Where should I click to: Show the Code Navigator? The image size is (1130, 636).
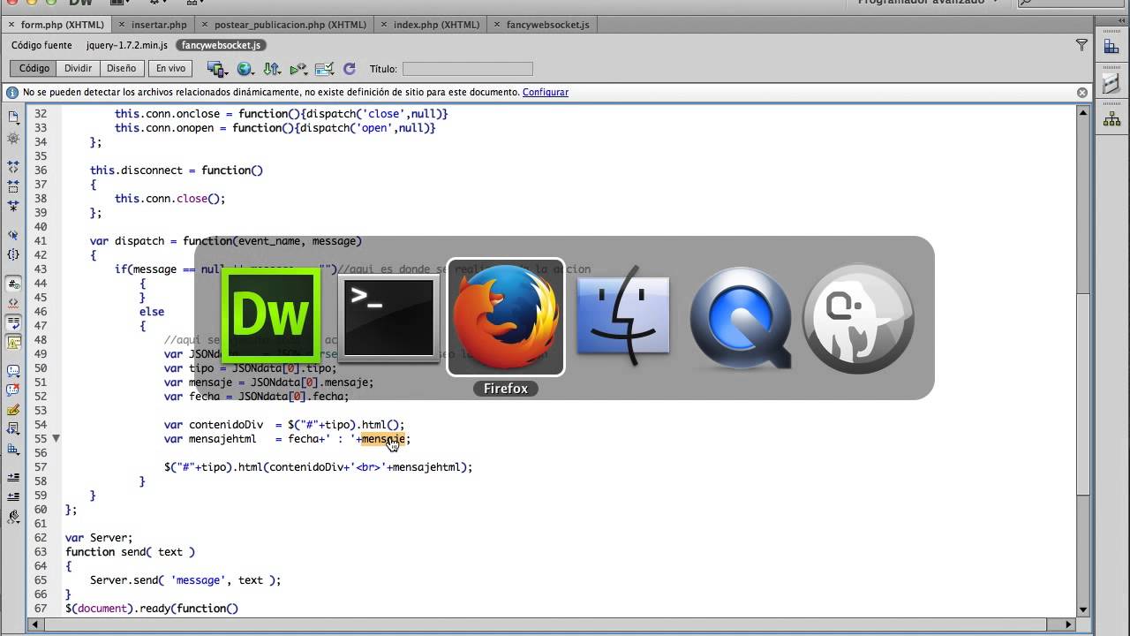click(x=13, y=139)
